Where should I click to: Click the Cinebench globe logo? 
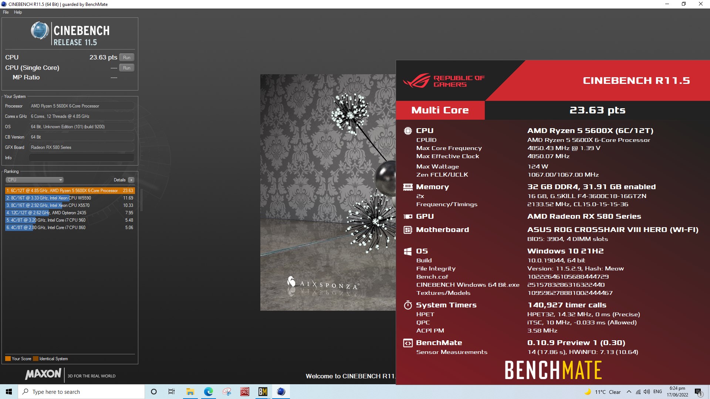40,31
